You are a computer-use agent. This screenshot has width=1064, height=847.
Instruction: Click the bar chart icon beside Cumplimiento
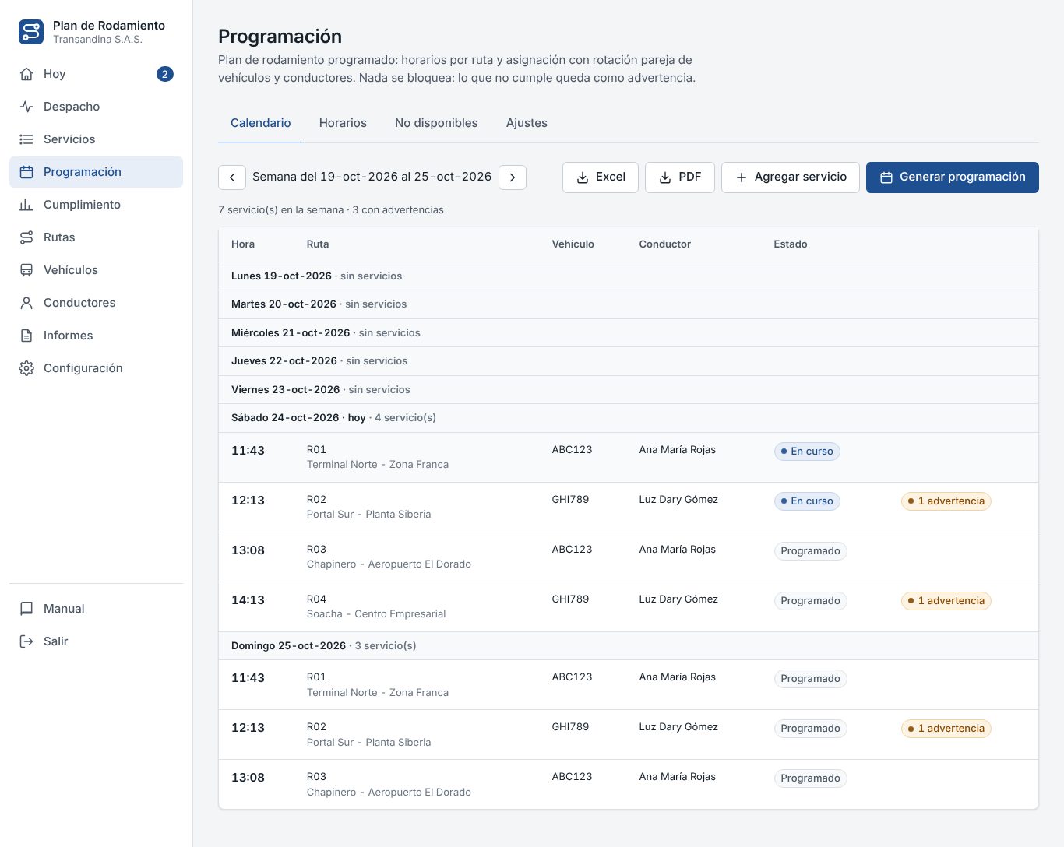(x=26, y=205)
